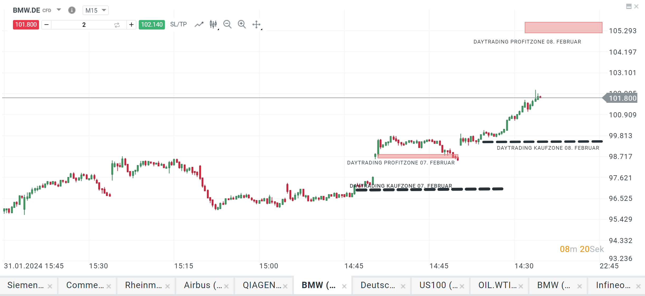Screen dimensions: 645x296
Task: Click the volume input field showing 2
Action: pos(84,25)
